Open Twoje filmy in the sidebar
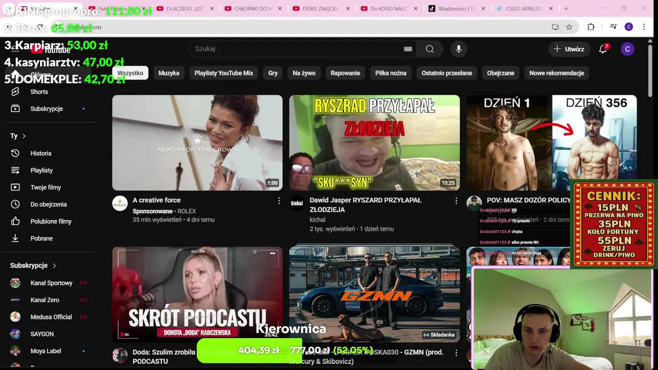Image resolution: width=658 pixels, height=370 pixels. pos(45,187)
